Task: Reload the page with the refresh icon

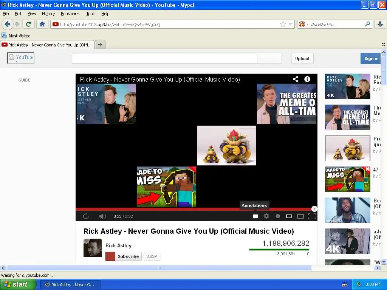Action: (29, 24)
